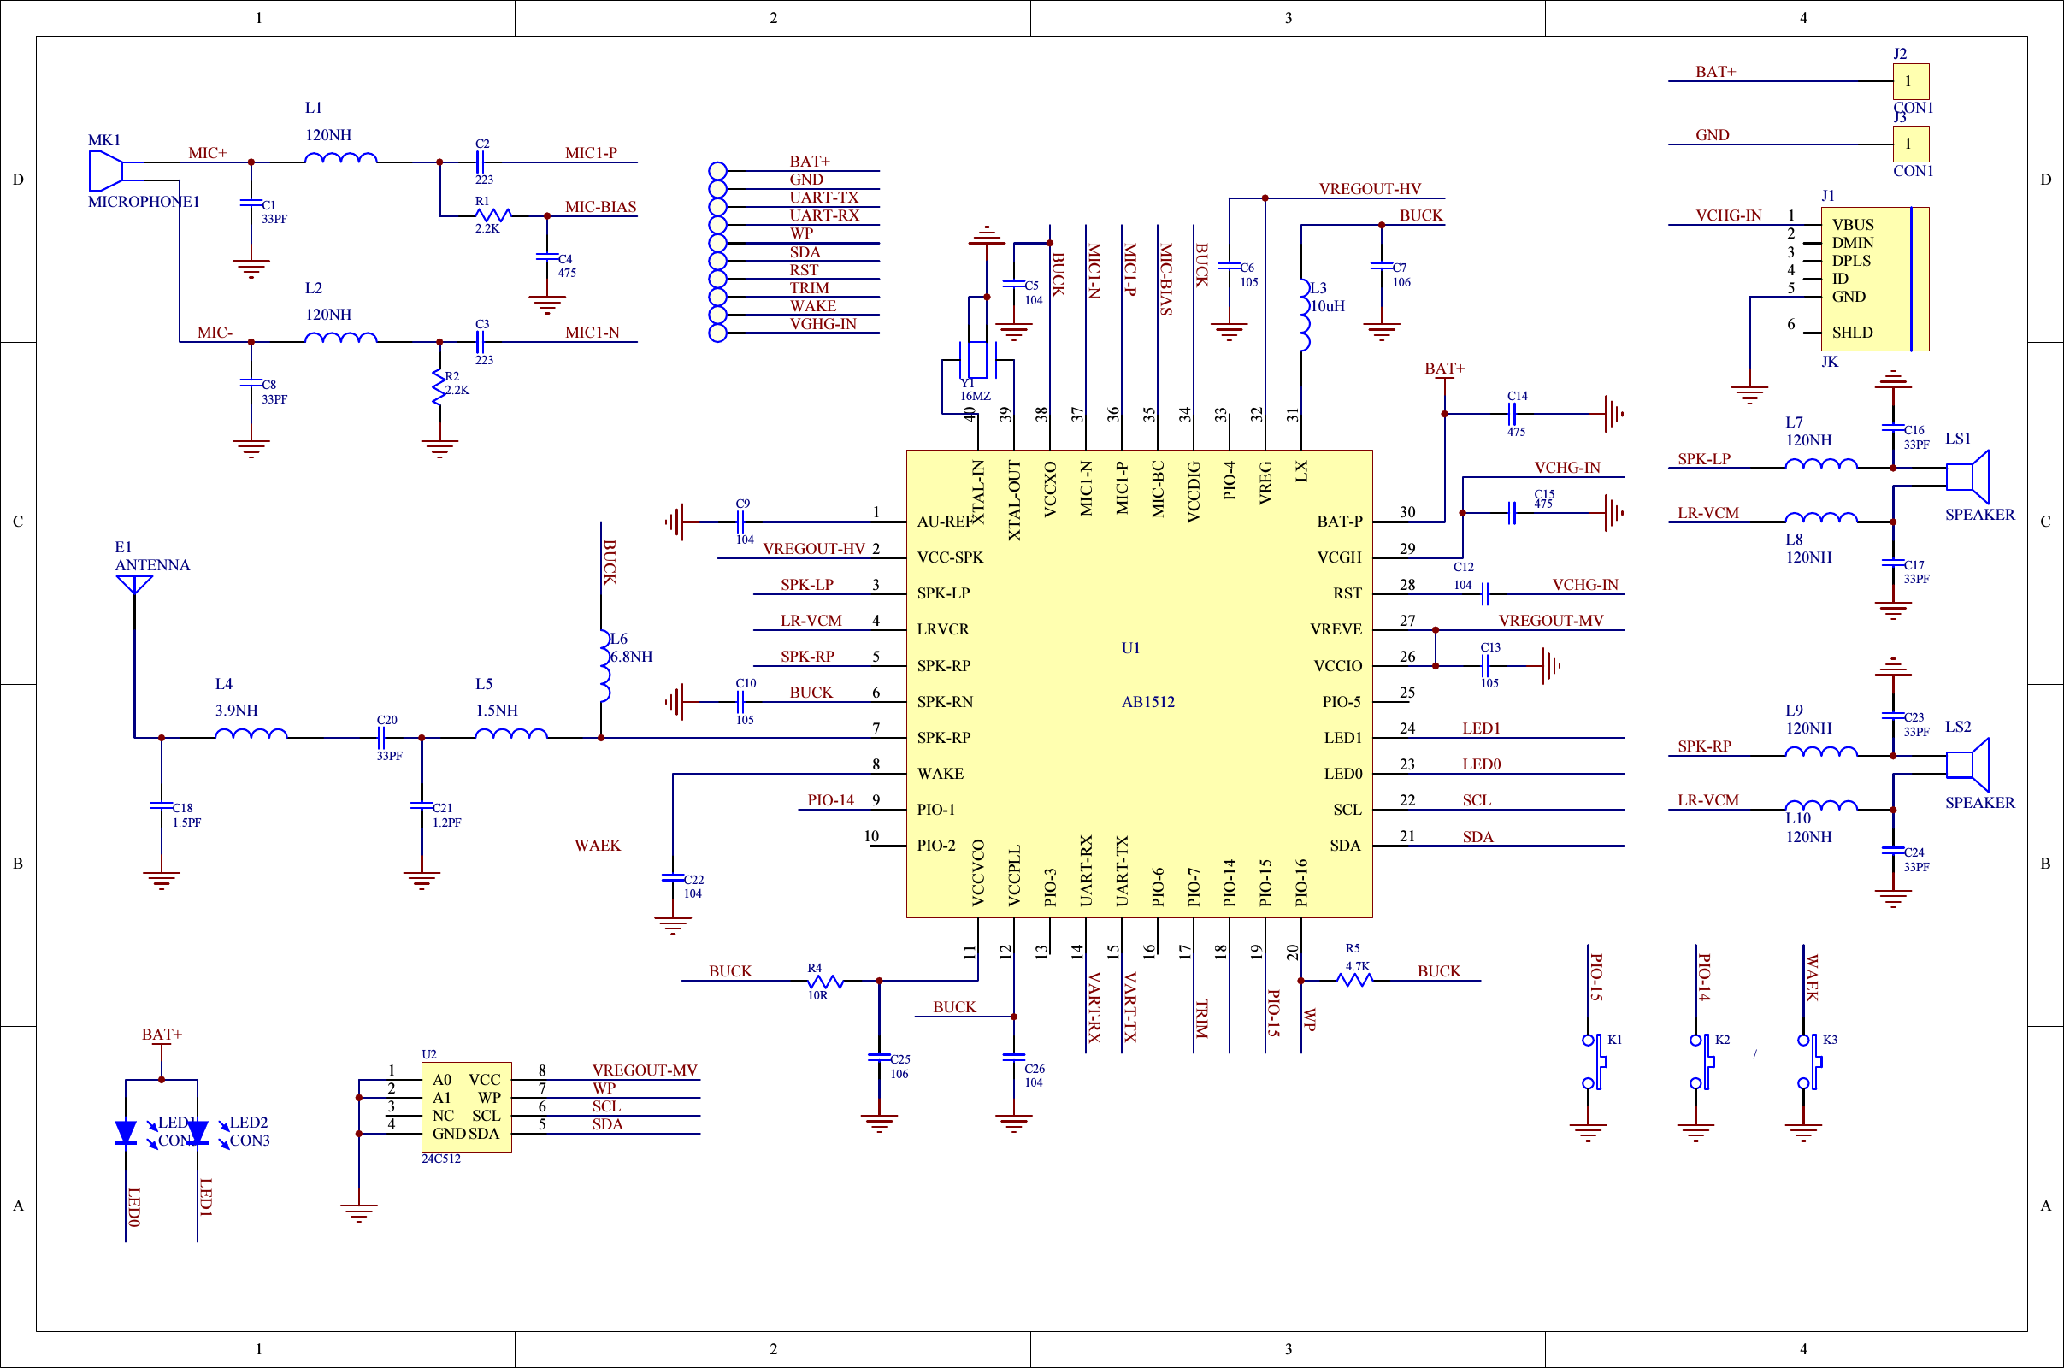Select the U2 24C512 EEPROM block

(x=467, y=1107)
